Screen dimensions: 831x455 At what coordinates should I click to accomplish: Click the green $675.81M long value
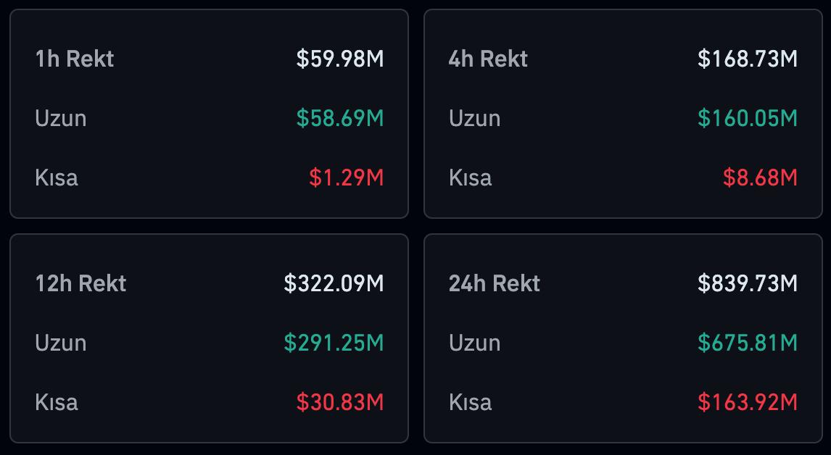tap(747, 343)
